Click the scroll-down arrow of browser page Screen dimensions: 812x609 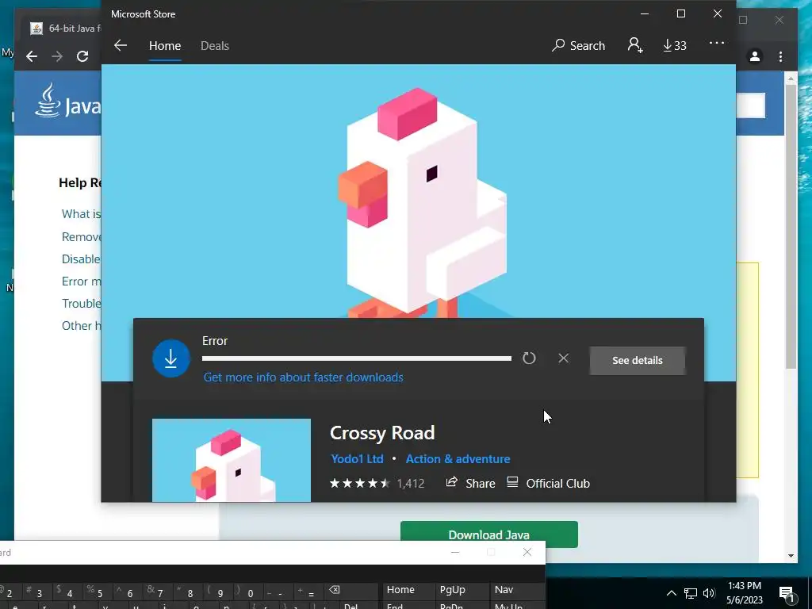coord(791,556)
